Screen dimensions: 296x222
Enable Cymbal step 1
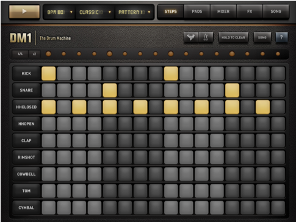(48, 207)
